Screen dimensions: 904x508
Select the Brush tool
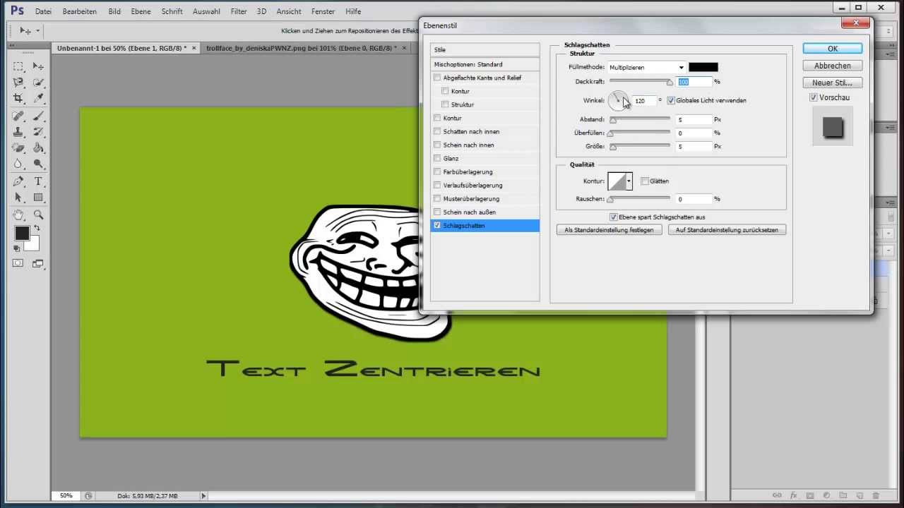[38, 116]
